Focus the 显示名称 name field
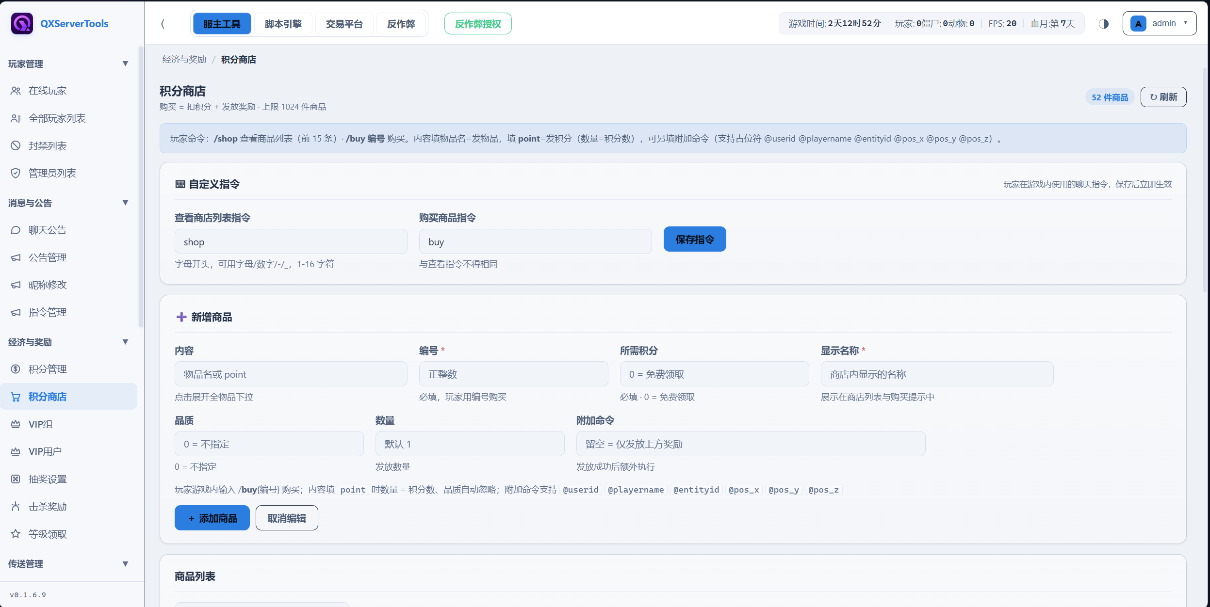1210x607 pixels. point(937,374)
